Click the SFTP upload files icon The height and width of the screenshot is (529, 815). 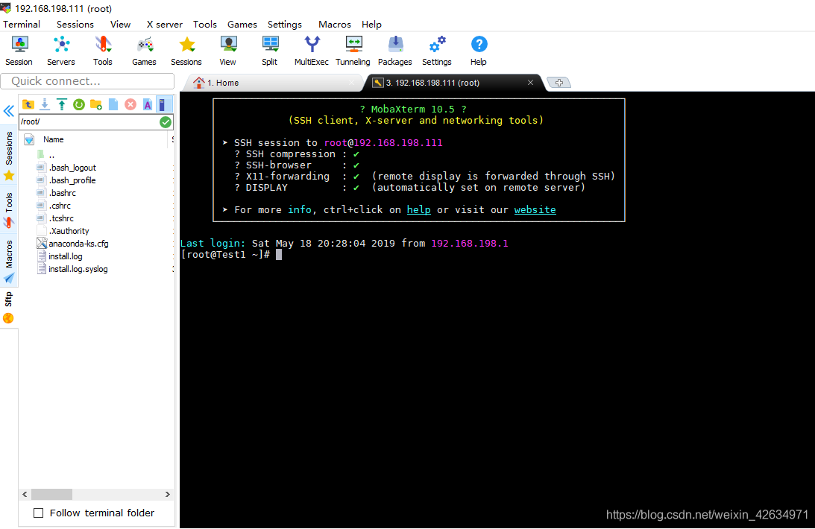(62, 105)
